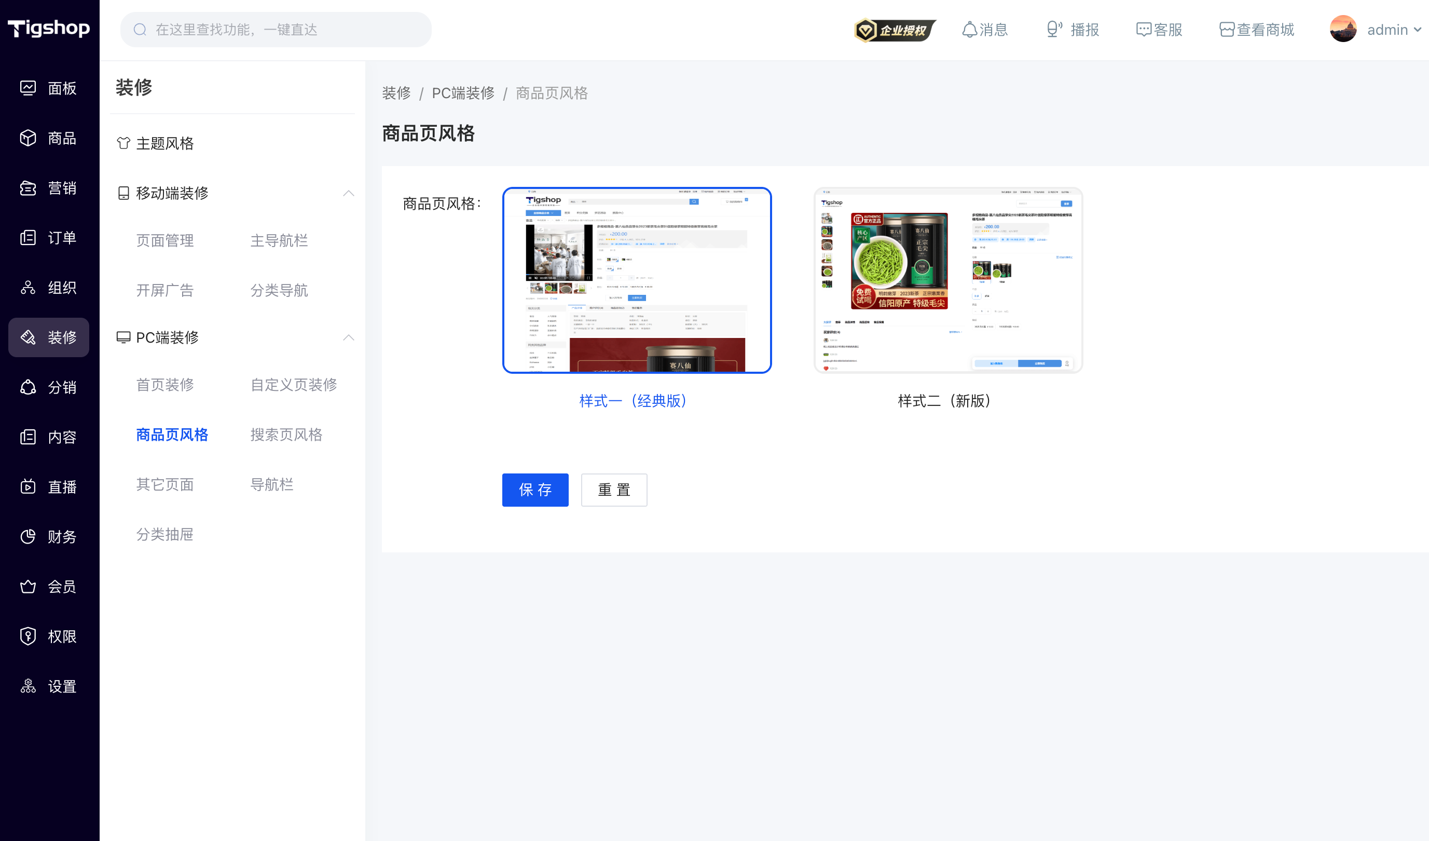Viewport: 1429px width, 841px height.
Task: Collapse the 移动端装修 section
Action: 349,194
